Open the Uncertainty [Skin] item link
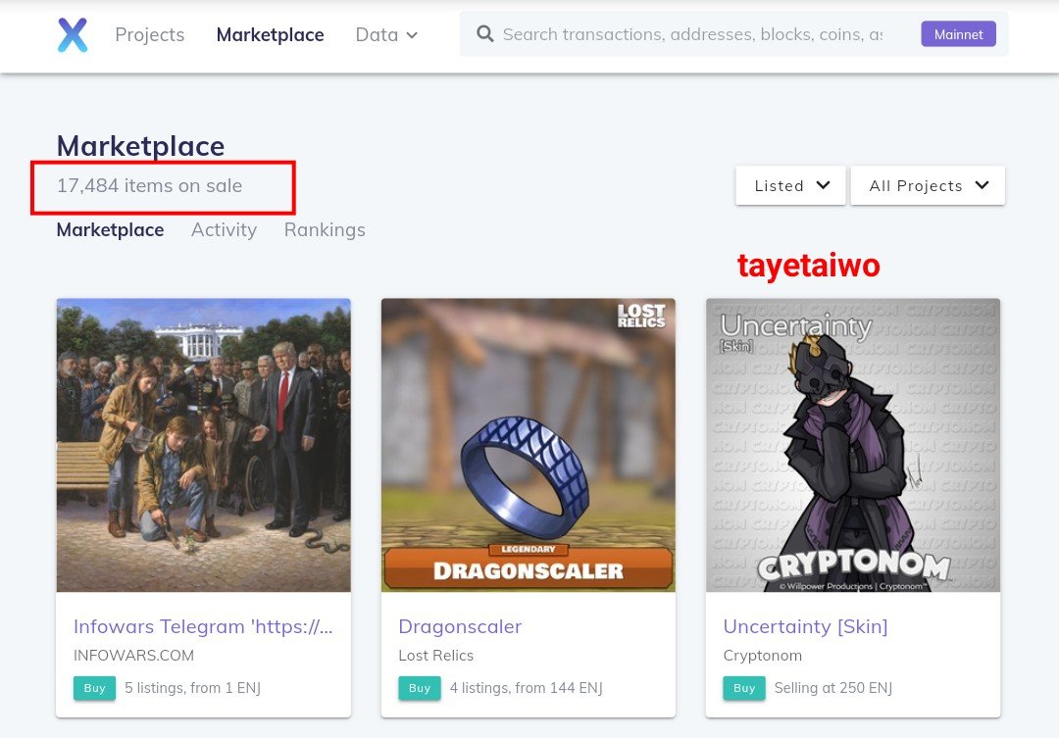Image resolution: width=1059 pixels, height=738 pixels. 805,626
